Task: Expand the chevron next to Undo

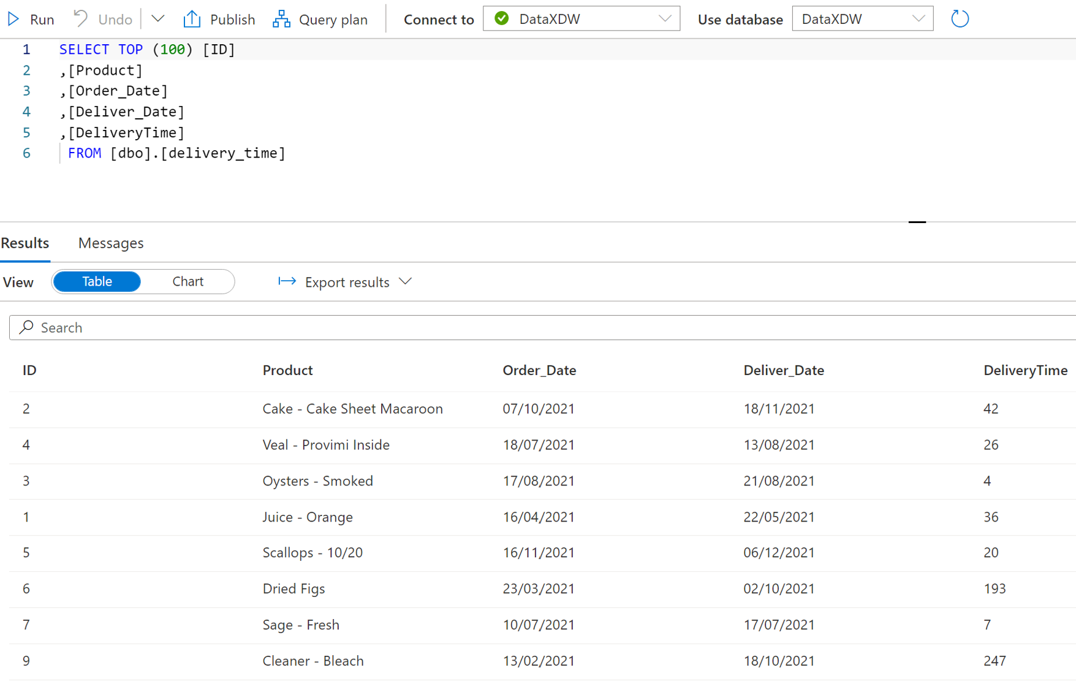Action: [x=158, y=19]
